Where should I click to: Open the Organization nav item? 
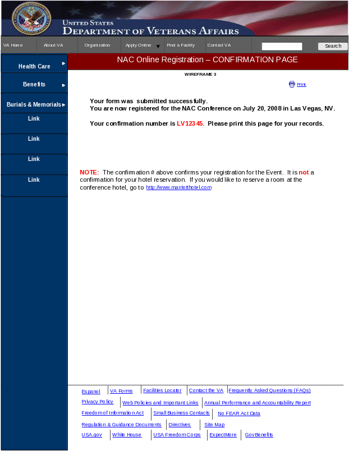97,45
